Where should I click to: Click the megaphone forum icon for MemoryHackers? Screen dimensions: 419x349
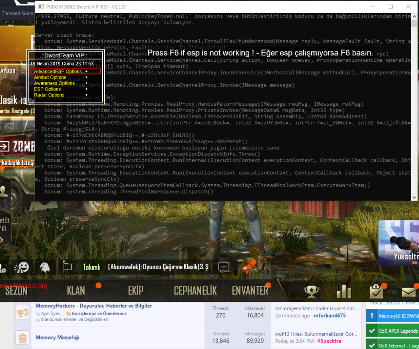point(22,312)
